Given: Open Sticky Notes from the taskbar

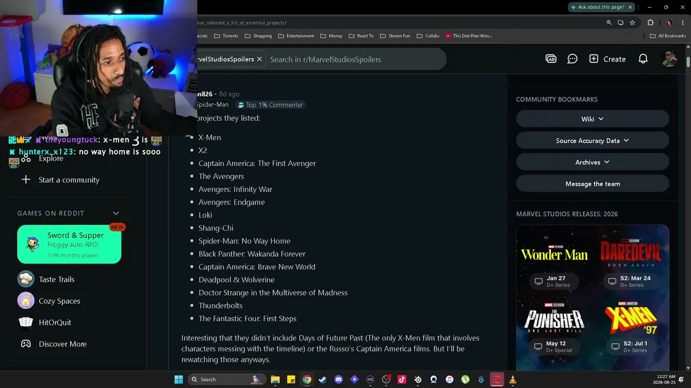Looking at the screenshot, I should pyautogui.click(x=291, y=379).
